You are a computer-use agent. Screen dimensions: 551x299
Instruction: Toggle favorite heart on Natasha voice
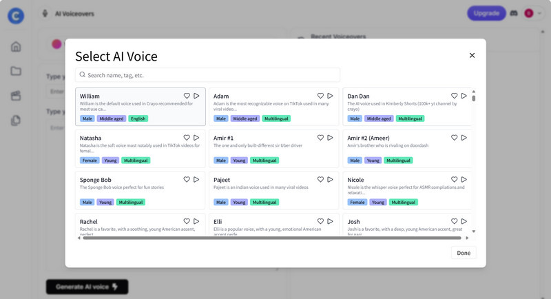tap(187, 138)
